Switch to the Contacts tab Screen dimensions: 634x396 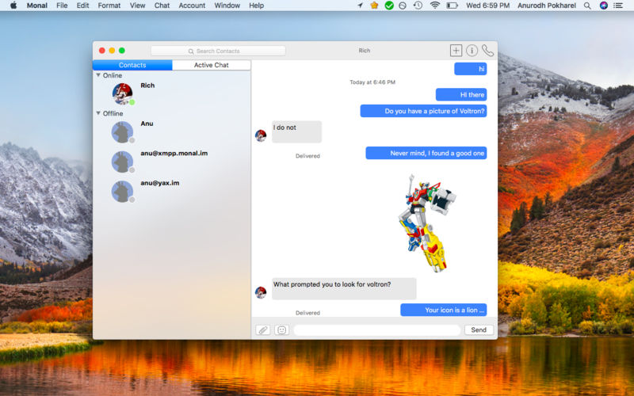coord(132,65)
